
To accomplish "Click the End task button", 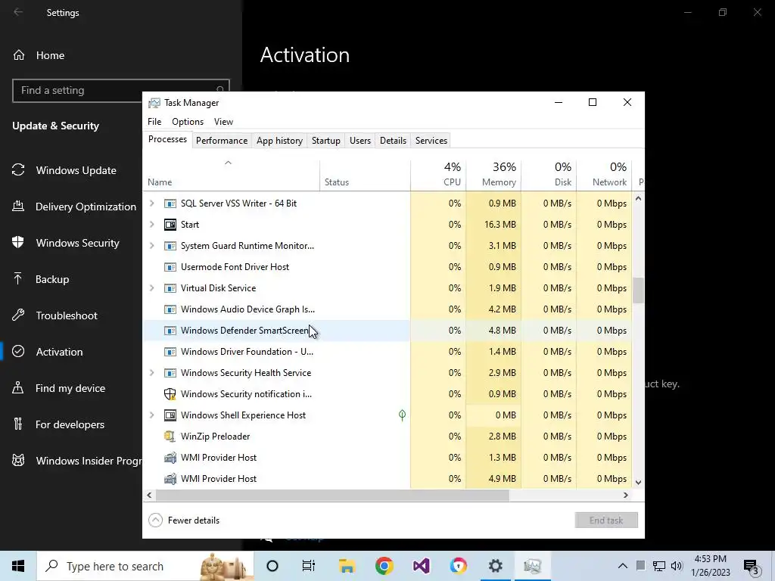I will click(606, 520).
